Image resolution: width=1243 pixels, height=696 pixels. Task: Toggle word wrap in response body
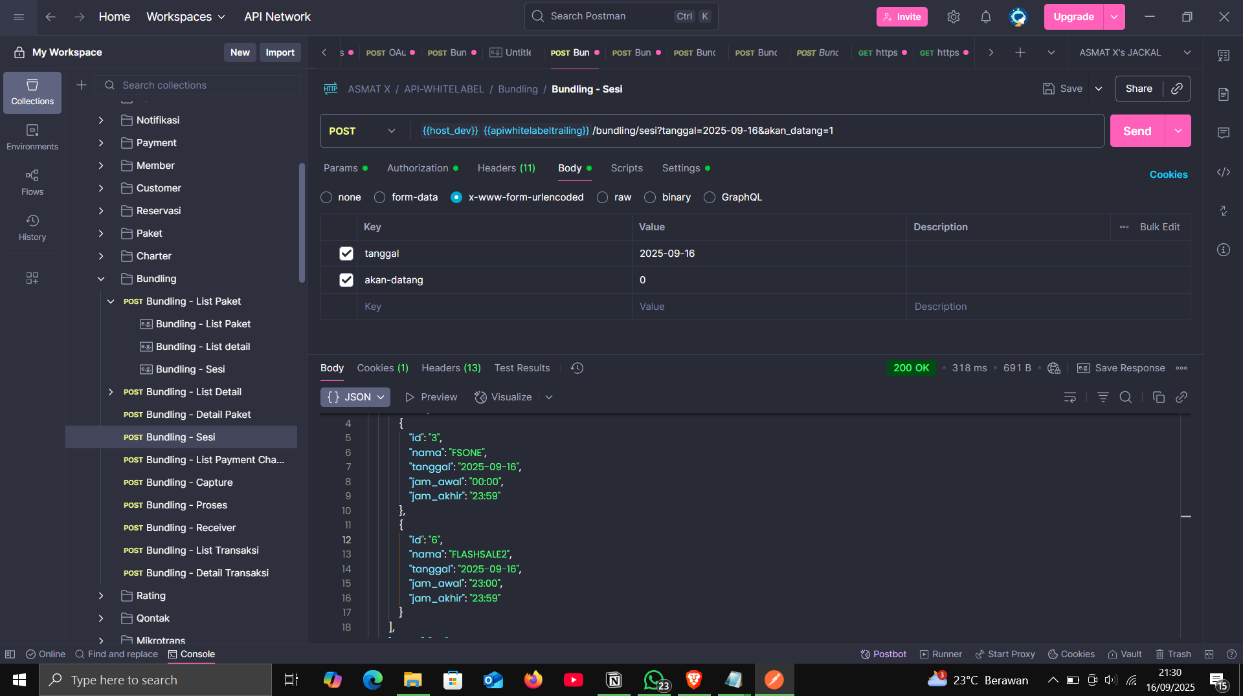pyautogui.click(x=1070, y=397)
